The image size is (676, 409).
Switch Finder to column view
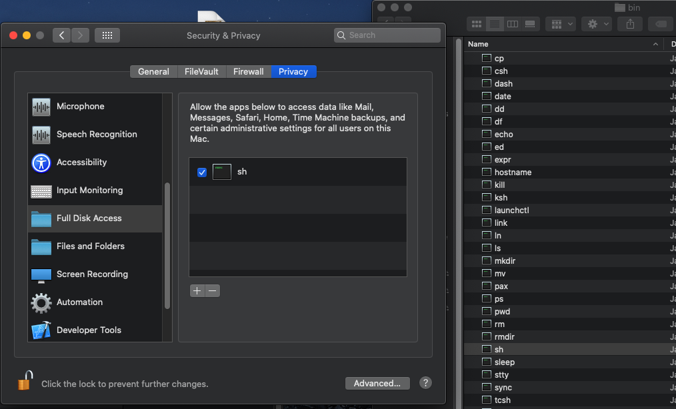pyautogui.click(x=513, y=24)
